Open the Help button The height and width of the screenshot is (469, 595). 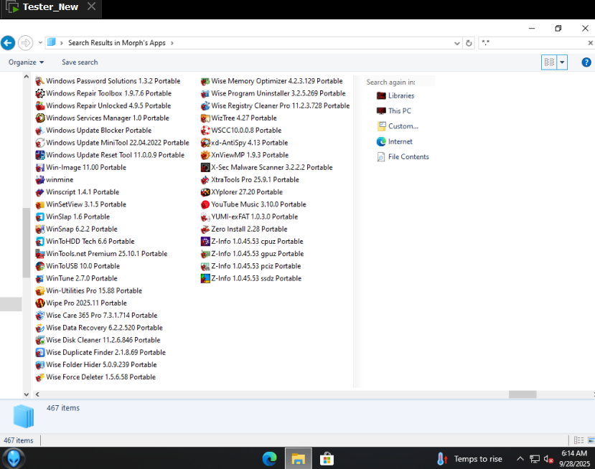click(586, 62)
